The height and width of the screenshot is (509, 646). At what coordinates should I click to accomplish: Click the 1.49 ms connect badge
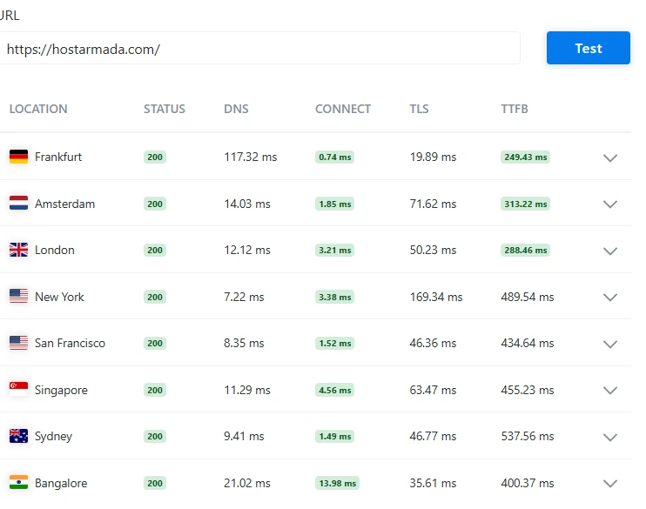[334, 436]
